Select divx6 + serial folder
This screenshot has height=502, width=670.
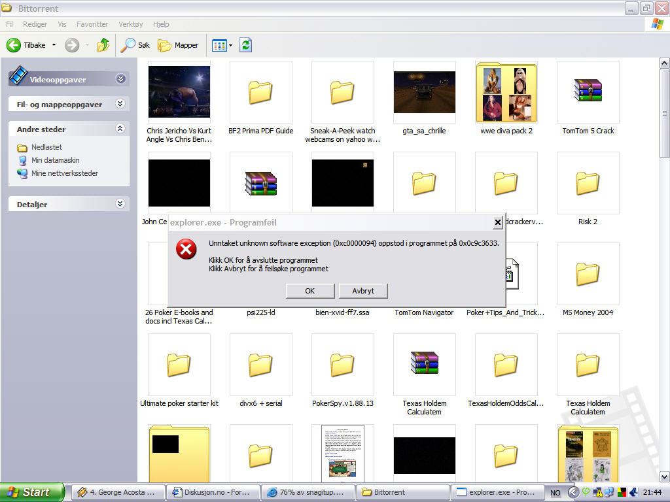260,365
